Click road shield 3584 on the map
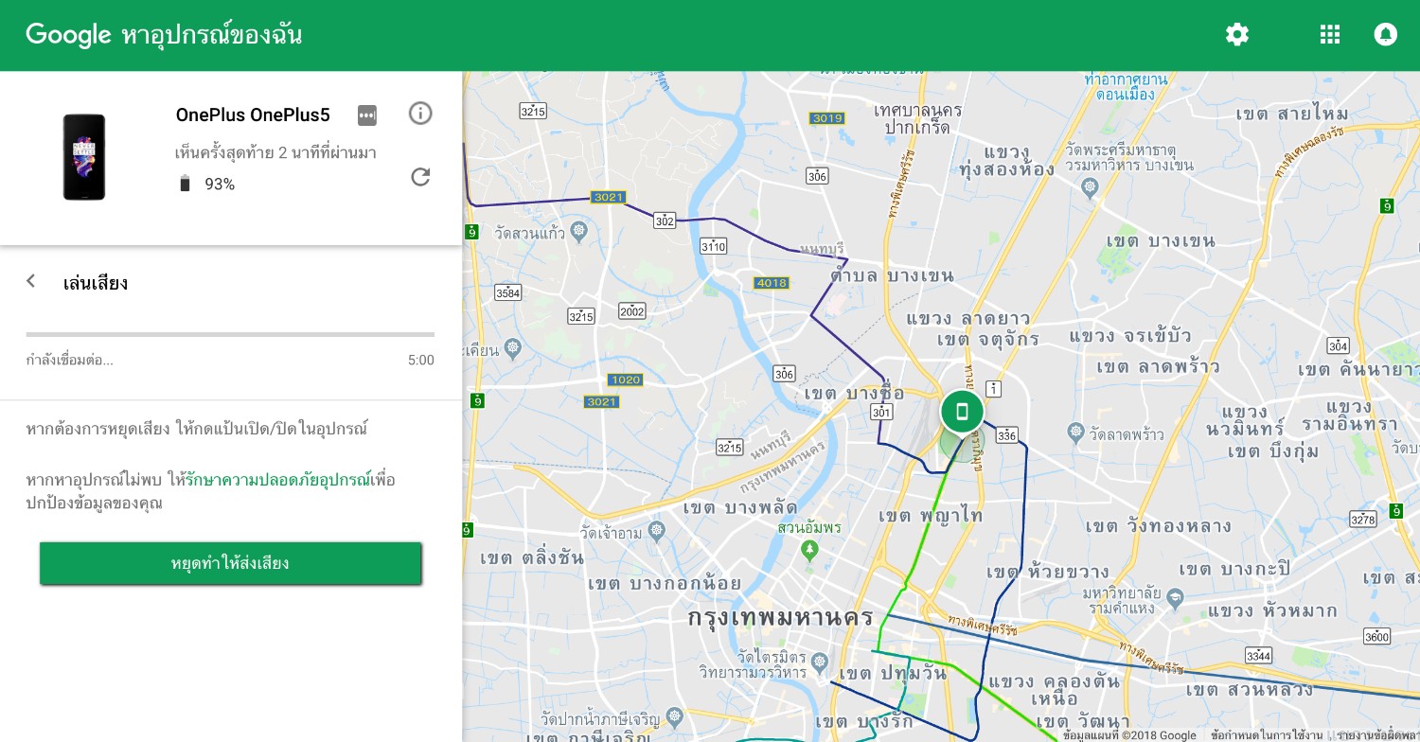This screenshot has width=1420, height=742. [508, 292]
